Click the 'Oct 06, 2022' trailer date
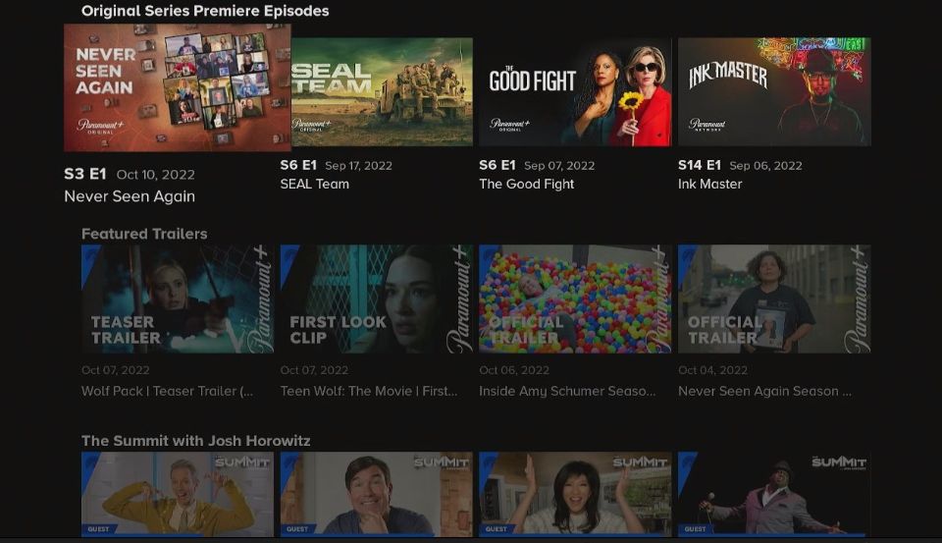 (x=514, y=370)
